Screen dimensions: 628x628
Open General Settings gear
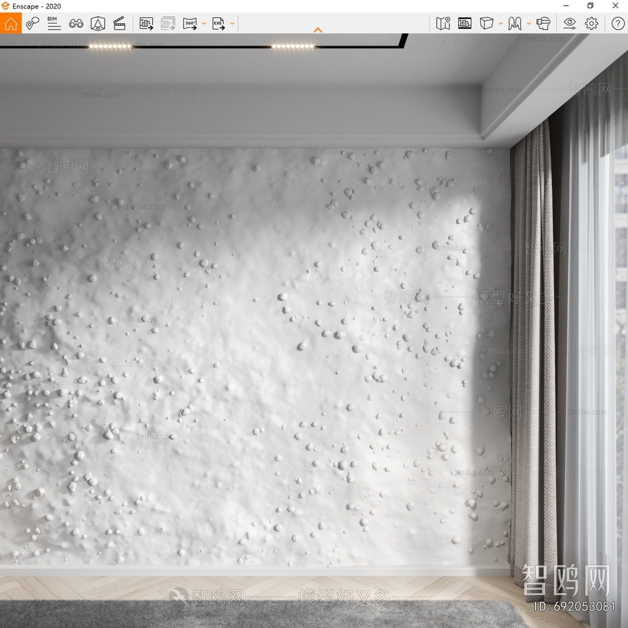click(591, 24)
